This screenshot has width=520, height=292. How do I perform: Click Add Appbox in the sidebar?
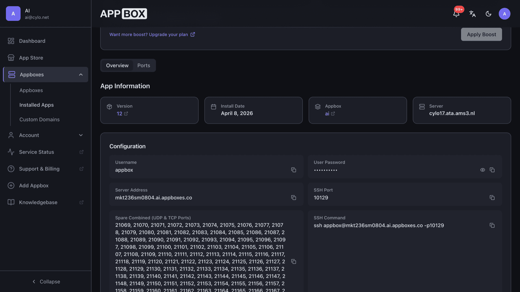click(x=45, y=186)
